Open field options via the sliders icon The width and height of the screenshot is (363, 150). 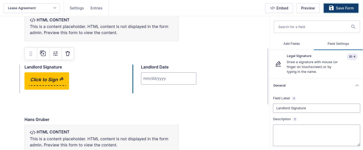(55, 53)
